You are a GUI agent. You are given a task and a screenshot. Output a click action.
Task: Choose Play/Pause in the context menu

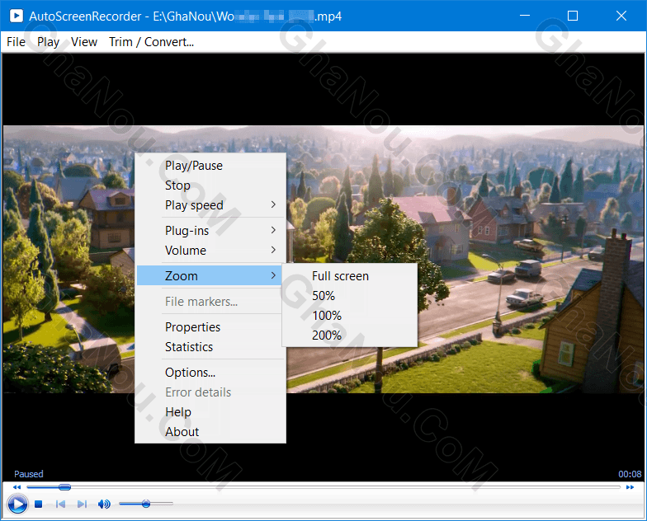pos(210,166)
